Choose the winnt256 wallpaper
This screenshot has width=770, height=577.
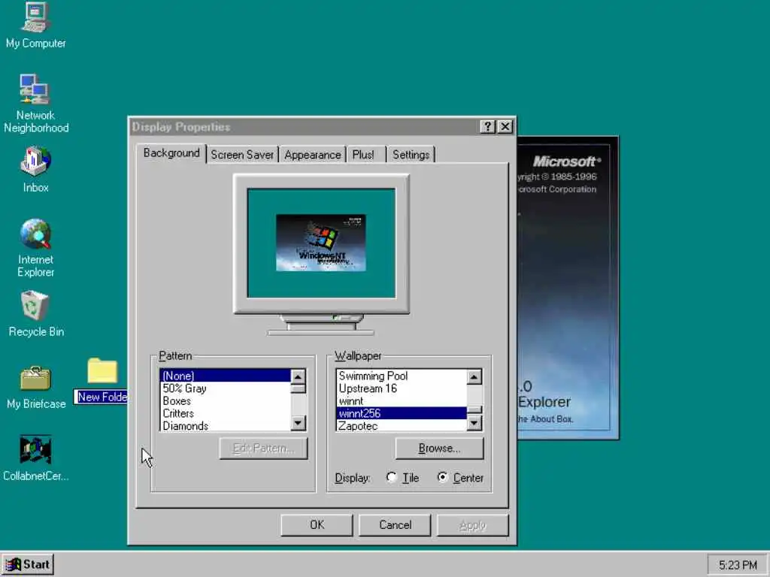(x=402, y=414)
